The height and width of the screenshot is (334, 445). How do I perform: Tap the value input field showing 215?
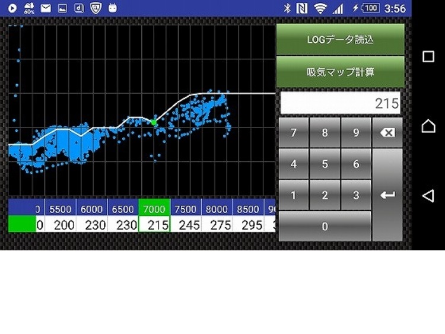tap(341, 103)
